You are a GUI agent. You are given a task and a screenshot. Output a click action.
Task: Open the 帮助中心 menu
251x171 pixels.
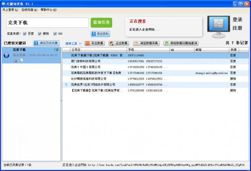49,10
